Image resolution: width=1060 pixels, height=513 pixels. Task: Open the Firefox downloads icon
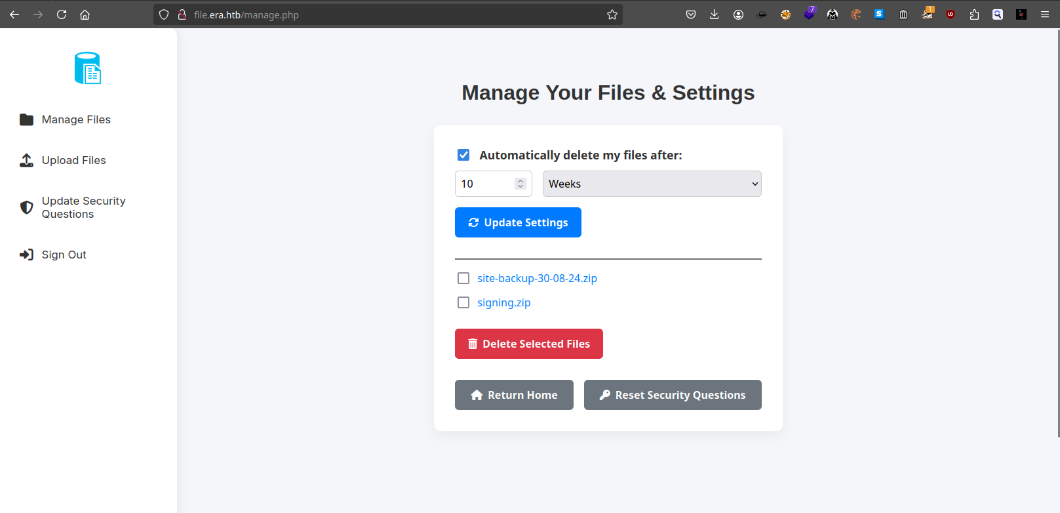[x=715, y=14]
